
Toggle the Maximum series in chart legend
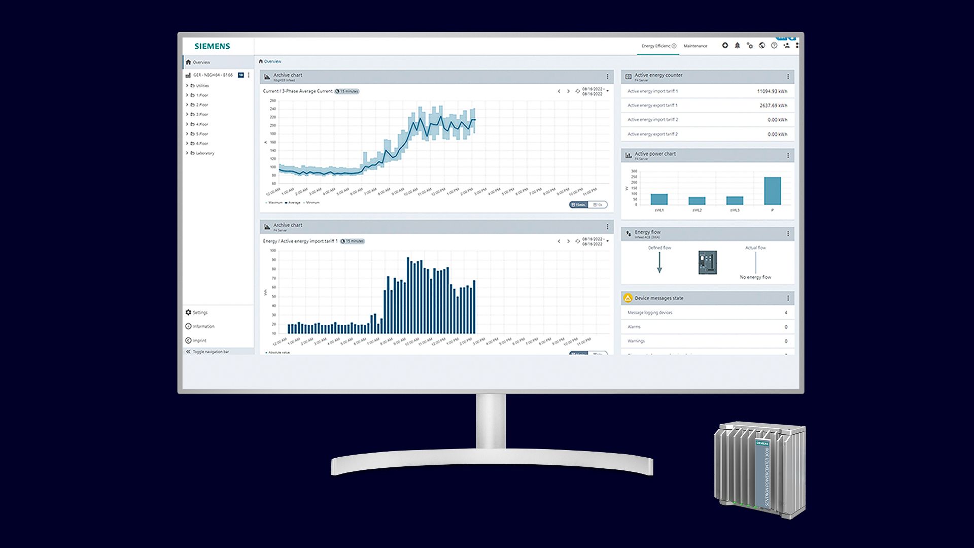point(274,202)
